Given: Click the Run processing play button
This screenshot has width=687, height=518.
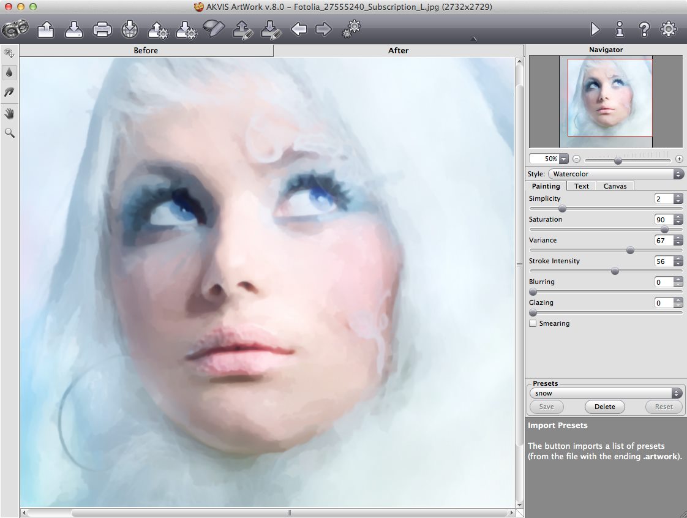Looking at the screenshot, I should tap(595, 29).
